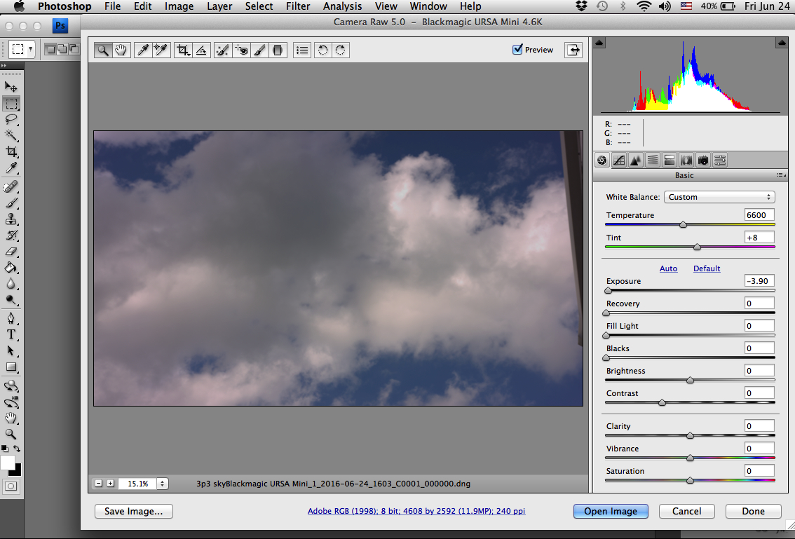Select Photoshop Magic Wand tool
795x539 pixels.
[11, 135]
